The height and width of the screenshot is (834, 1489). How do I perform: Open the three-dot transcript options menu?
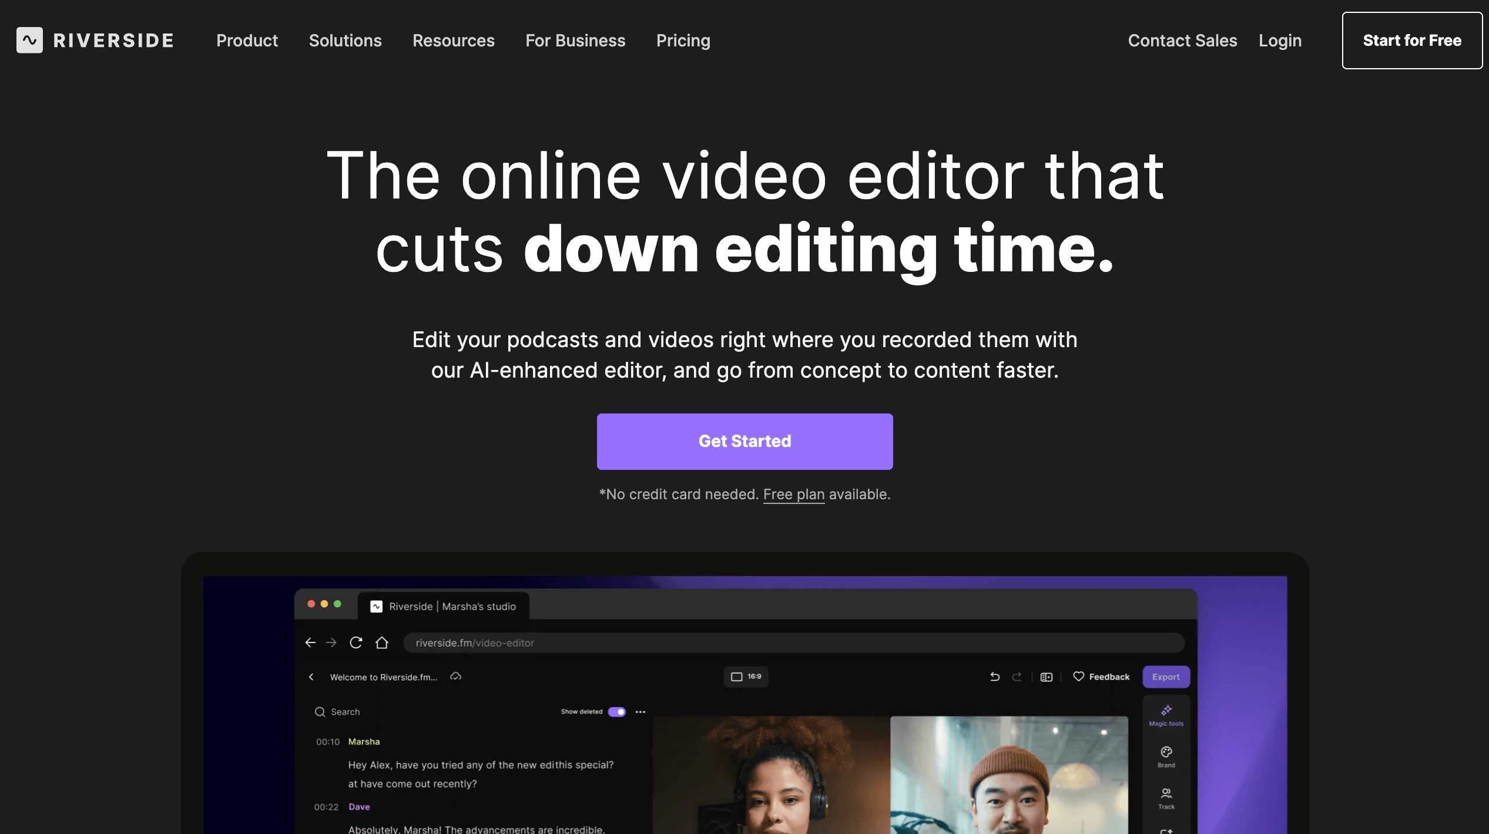click(x=640, y=711)
